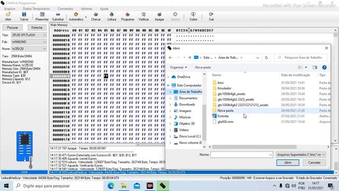Open the Idiomas menu
Screen dimensions: 339x191
(86, 8)
